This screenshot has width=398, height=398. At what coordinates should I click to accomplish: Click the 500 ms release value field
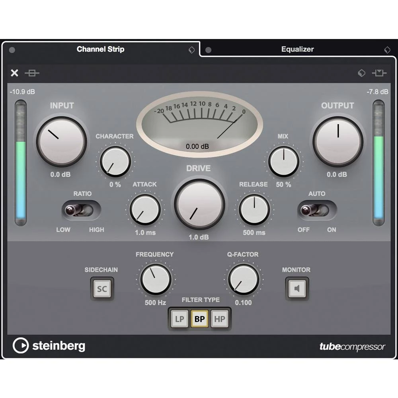coord(254,232)
